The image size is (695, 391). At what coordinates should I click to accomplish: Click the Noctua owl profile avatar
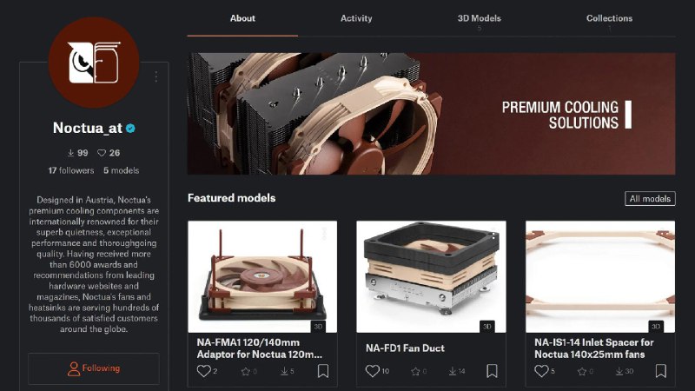click(x=94, y=63)
